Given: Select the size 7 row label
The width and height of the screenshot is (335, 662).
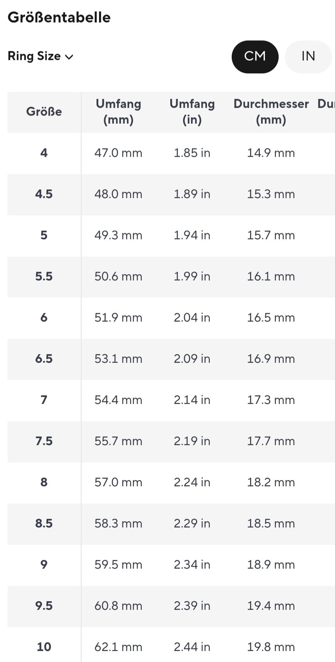Looking at the screenshot, I should pyautogui.click(x=44, y=400).
